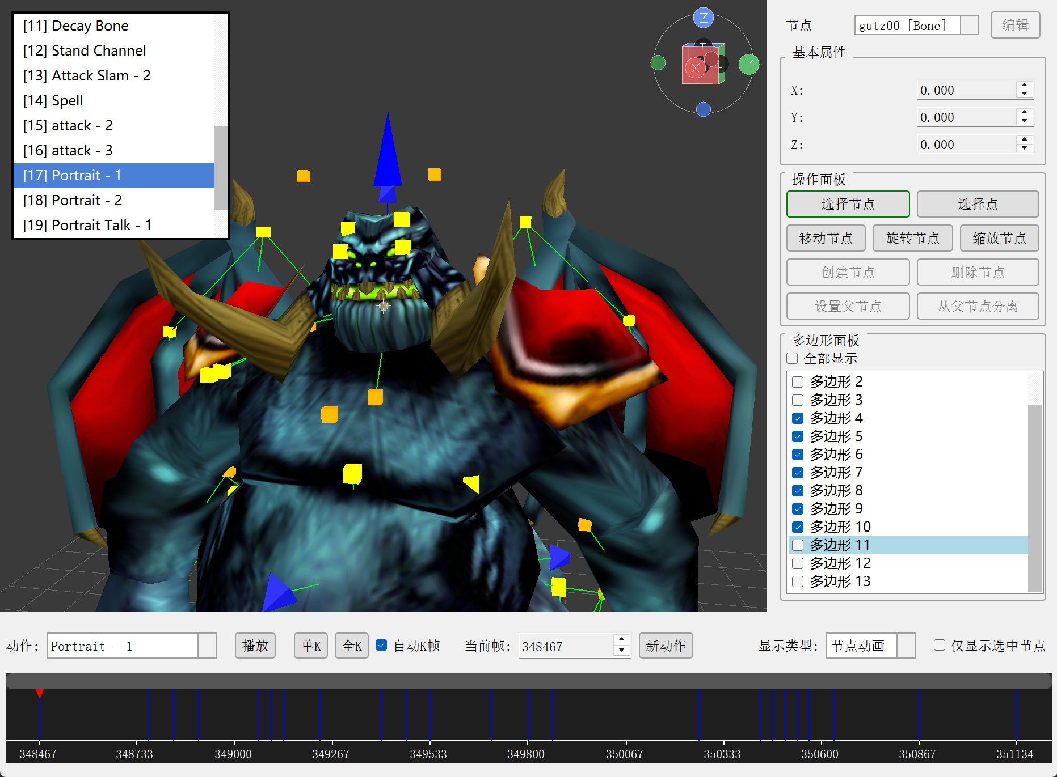The width and height of the screenshot is (1057, 777).
Task: Uncheck the 多边形 5 checkbox
Action: [798, 436]
